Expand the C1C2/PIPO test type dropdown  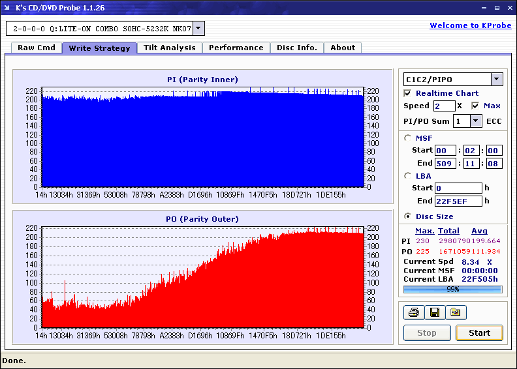pos(496,79)
